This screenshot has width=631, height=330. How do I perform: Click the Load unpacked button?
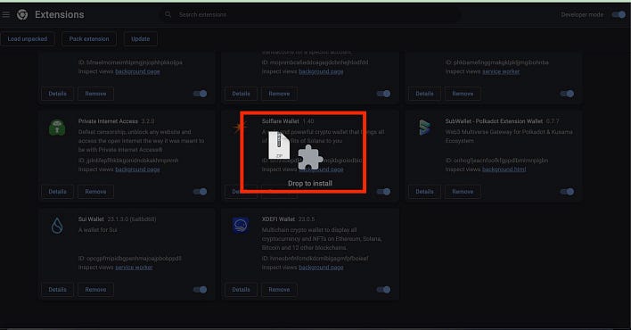[x=27, y=38]
